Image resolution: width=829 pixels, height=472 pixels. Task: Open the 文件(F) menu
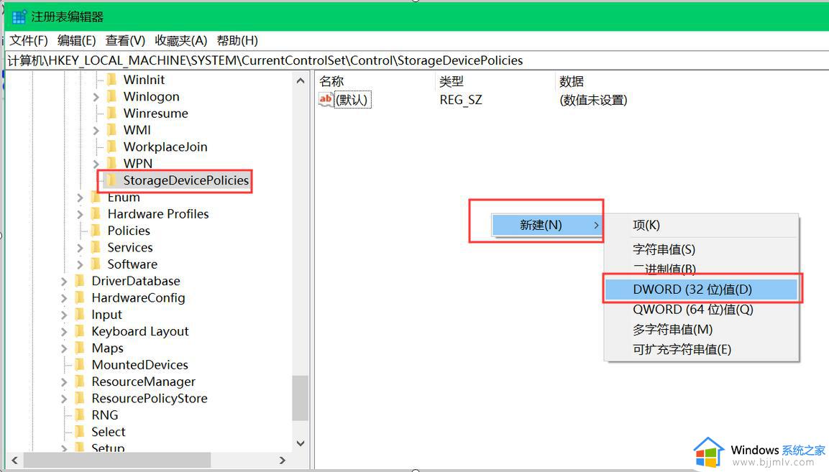29,41
